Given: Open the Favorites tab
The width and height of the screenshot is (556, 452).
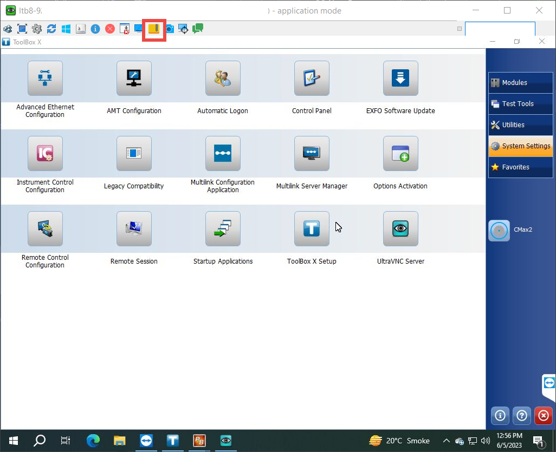Looking at the screenshot, I should coord(521,167).
